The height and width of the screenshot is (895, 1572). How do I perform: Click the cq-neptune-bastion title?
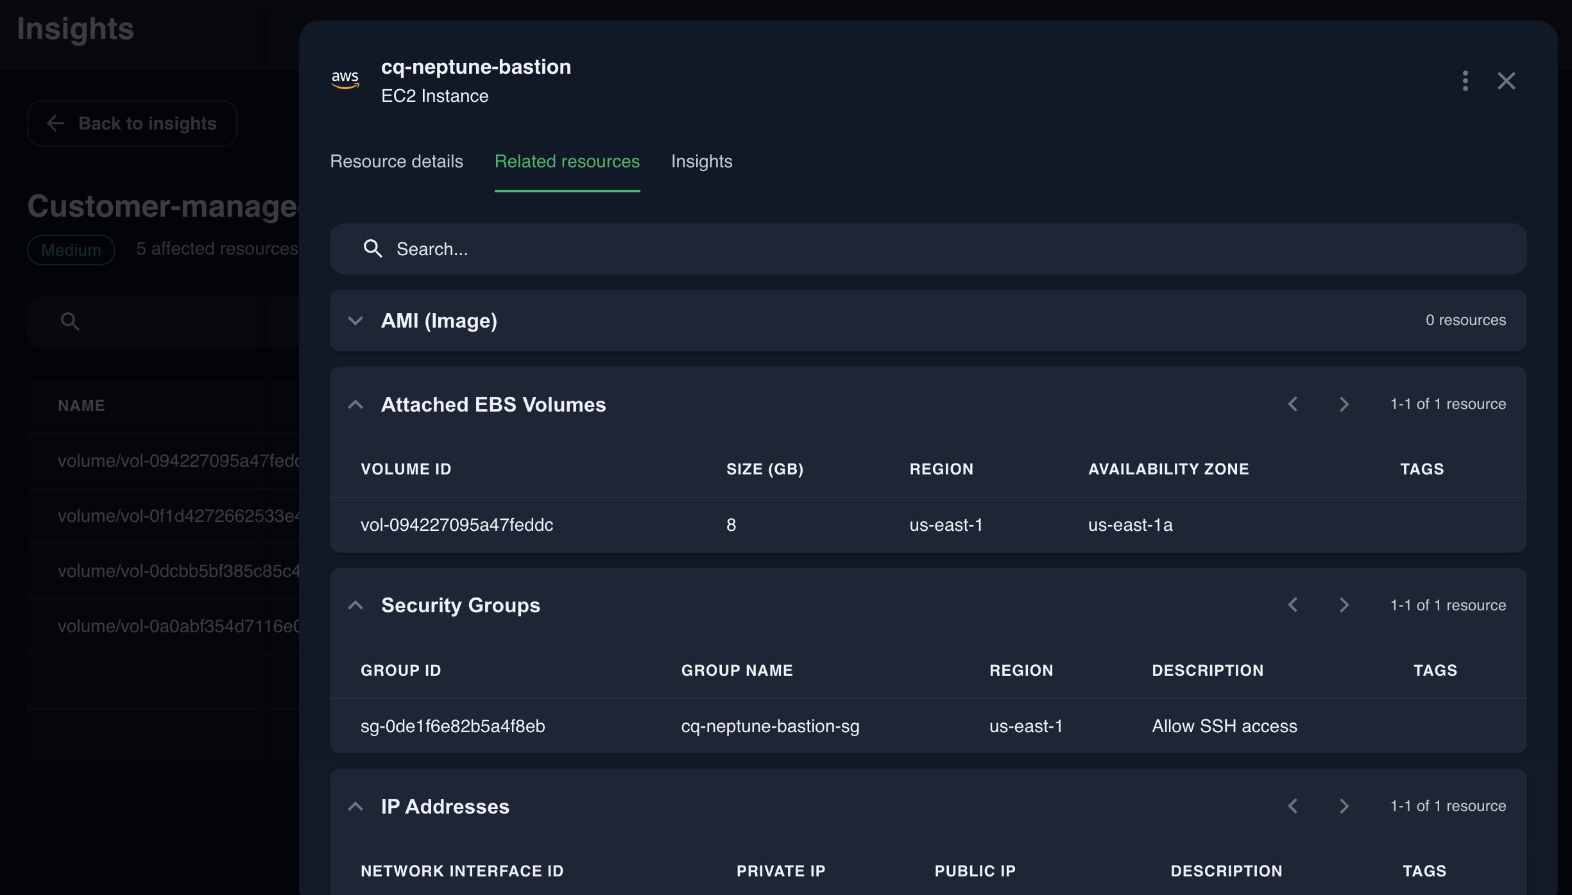pos(476,67)
